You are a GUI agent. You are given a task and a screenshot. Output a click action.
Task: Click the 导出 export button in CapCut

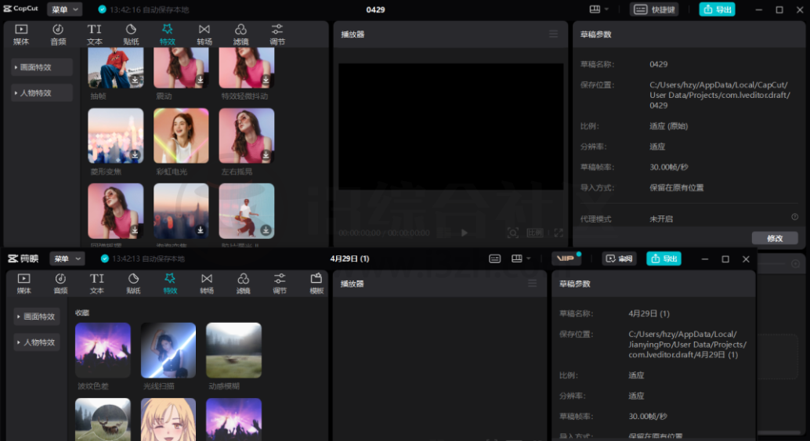click(717, 9)
